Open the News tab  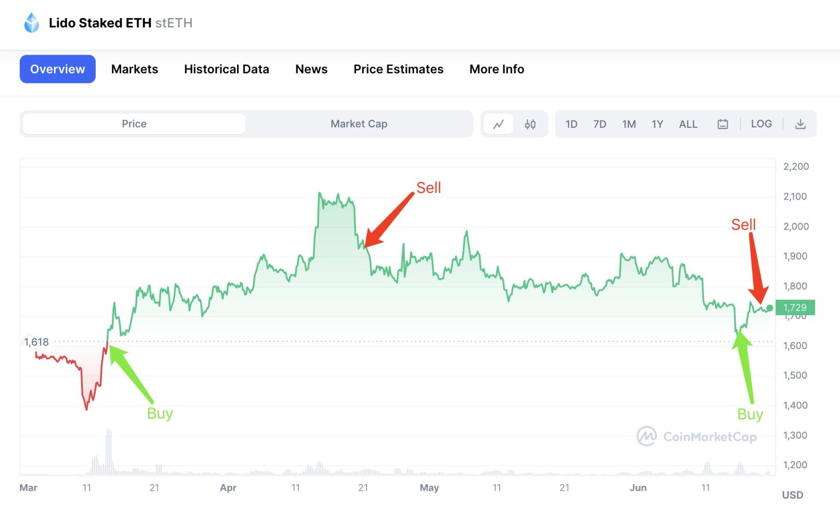tap(311, 69)
